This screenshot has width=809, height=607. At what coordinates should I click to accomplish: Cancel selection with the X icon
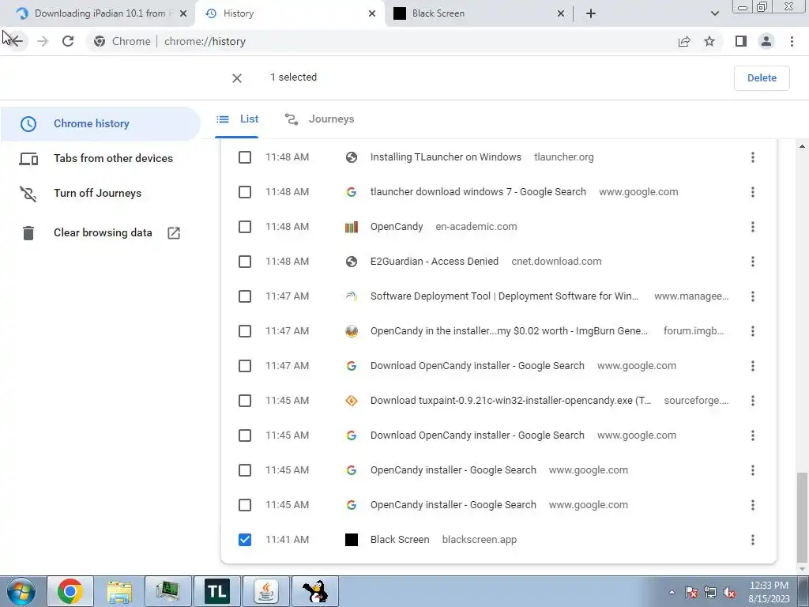[237, 78]
